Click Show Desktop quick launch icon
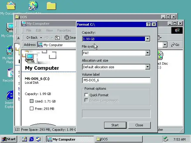The height and width of the screenshot is (143, 191). tap(24, 139)
